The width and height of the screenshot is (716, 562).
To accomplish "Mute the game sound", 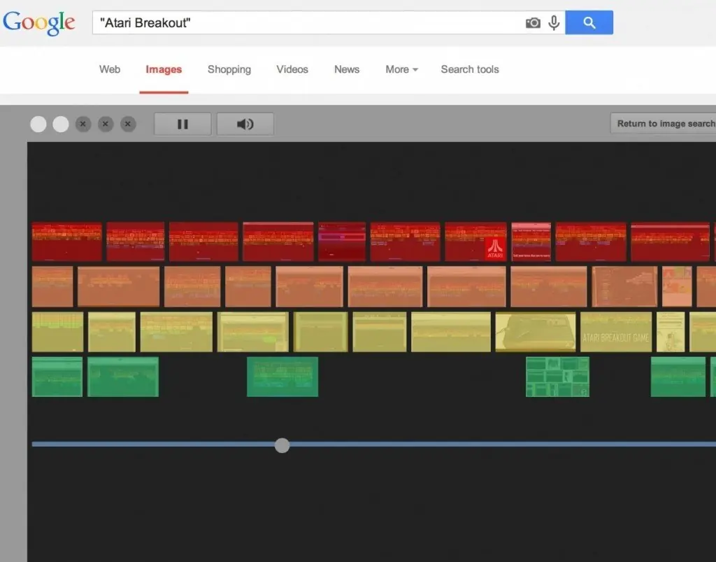I will click(x=245, y=124).
